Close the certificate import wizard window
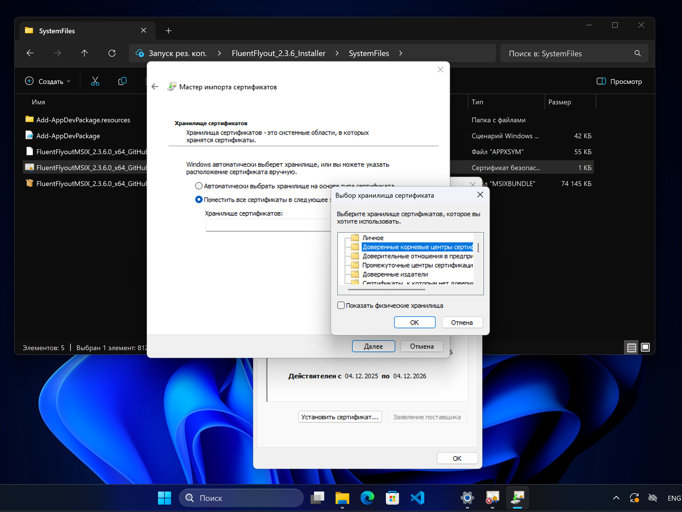This screenshot has width=682, height=512. (x=440, y=69)
